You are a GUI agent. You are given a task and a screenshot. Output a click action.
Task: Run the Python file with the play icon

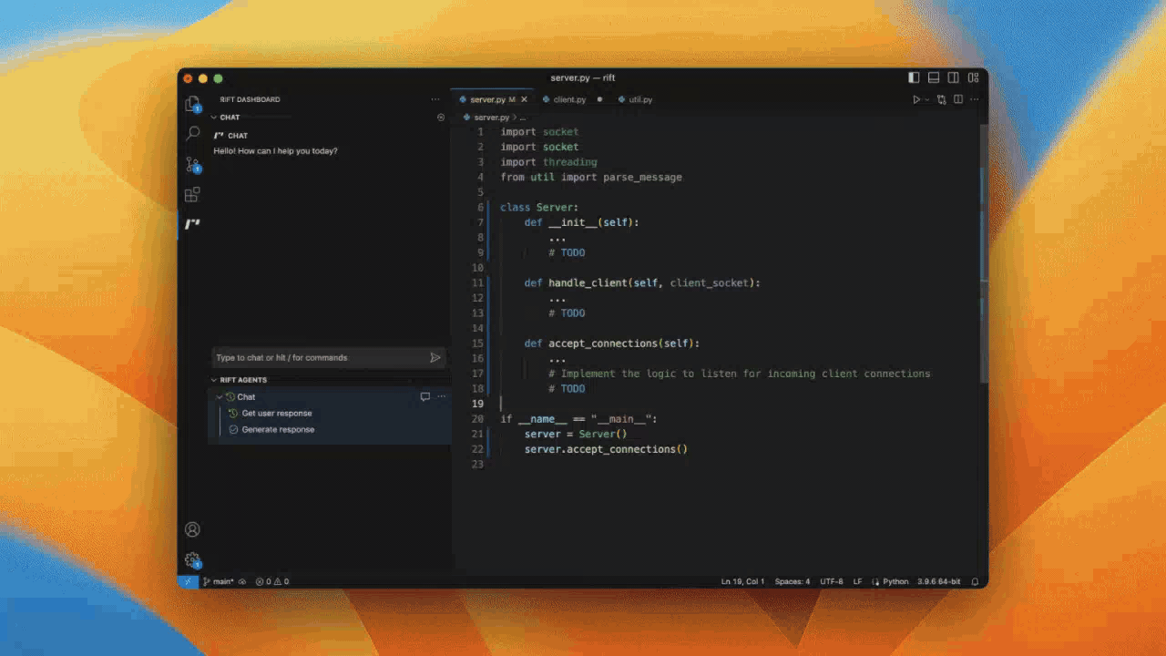coord(916,99)
